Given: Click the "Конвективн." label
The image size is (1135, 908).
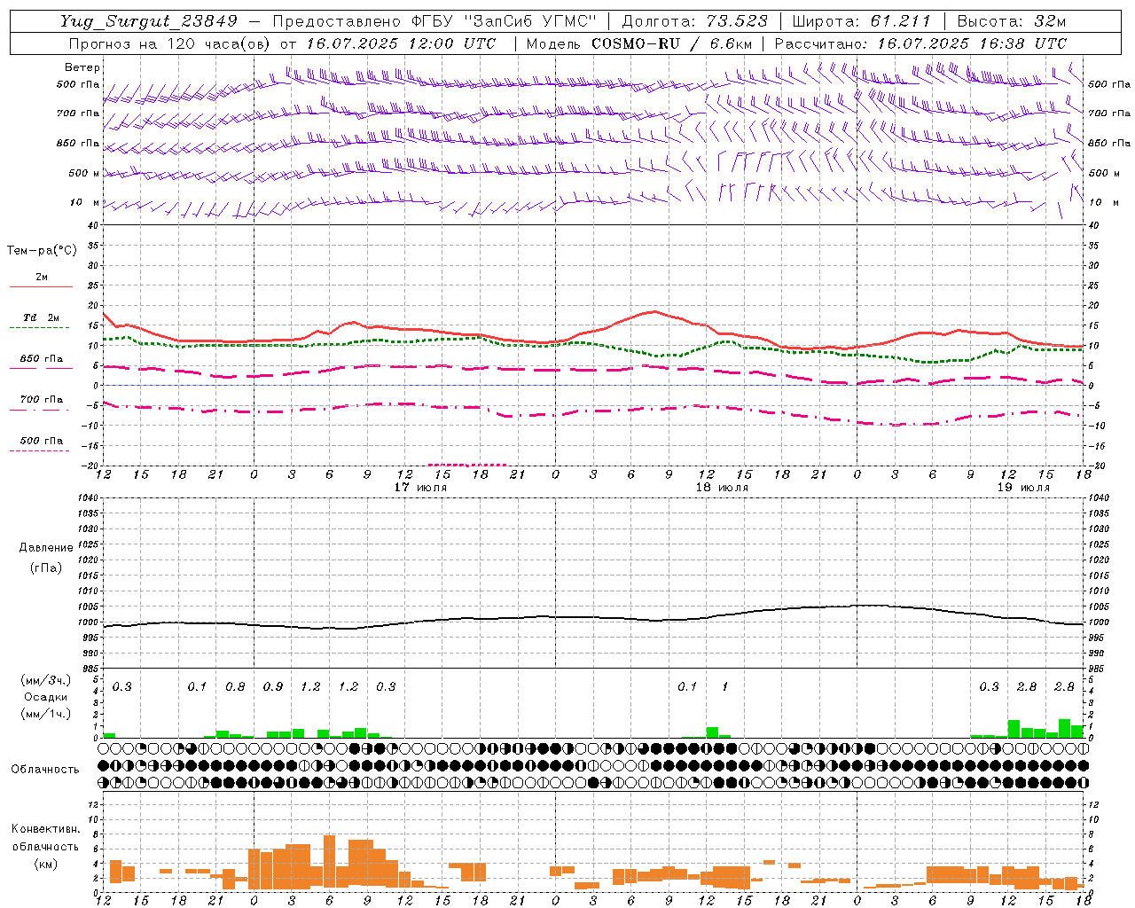Looking at the screenshot, I should click(46, 829).
